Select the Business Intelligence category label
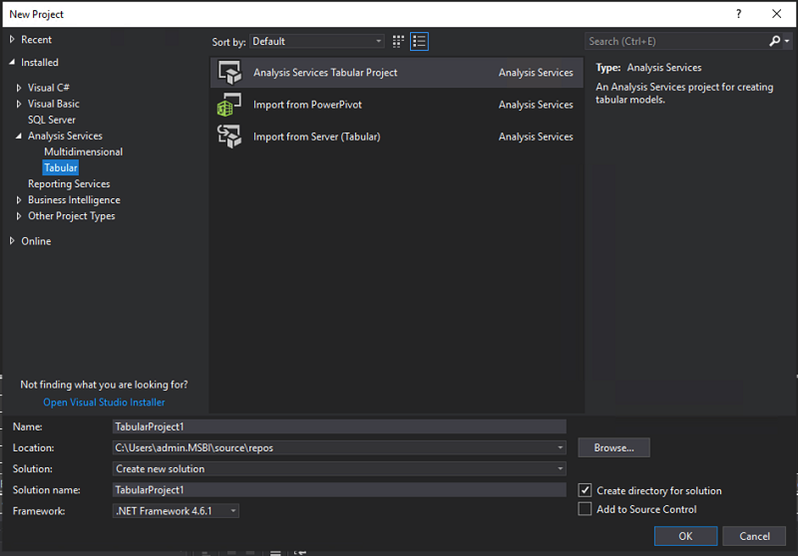798x556 pixels. click(74, 199)
